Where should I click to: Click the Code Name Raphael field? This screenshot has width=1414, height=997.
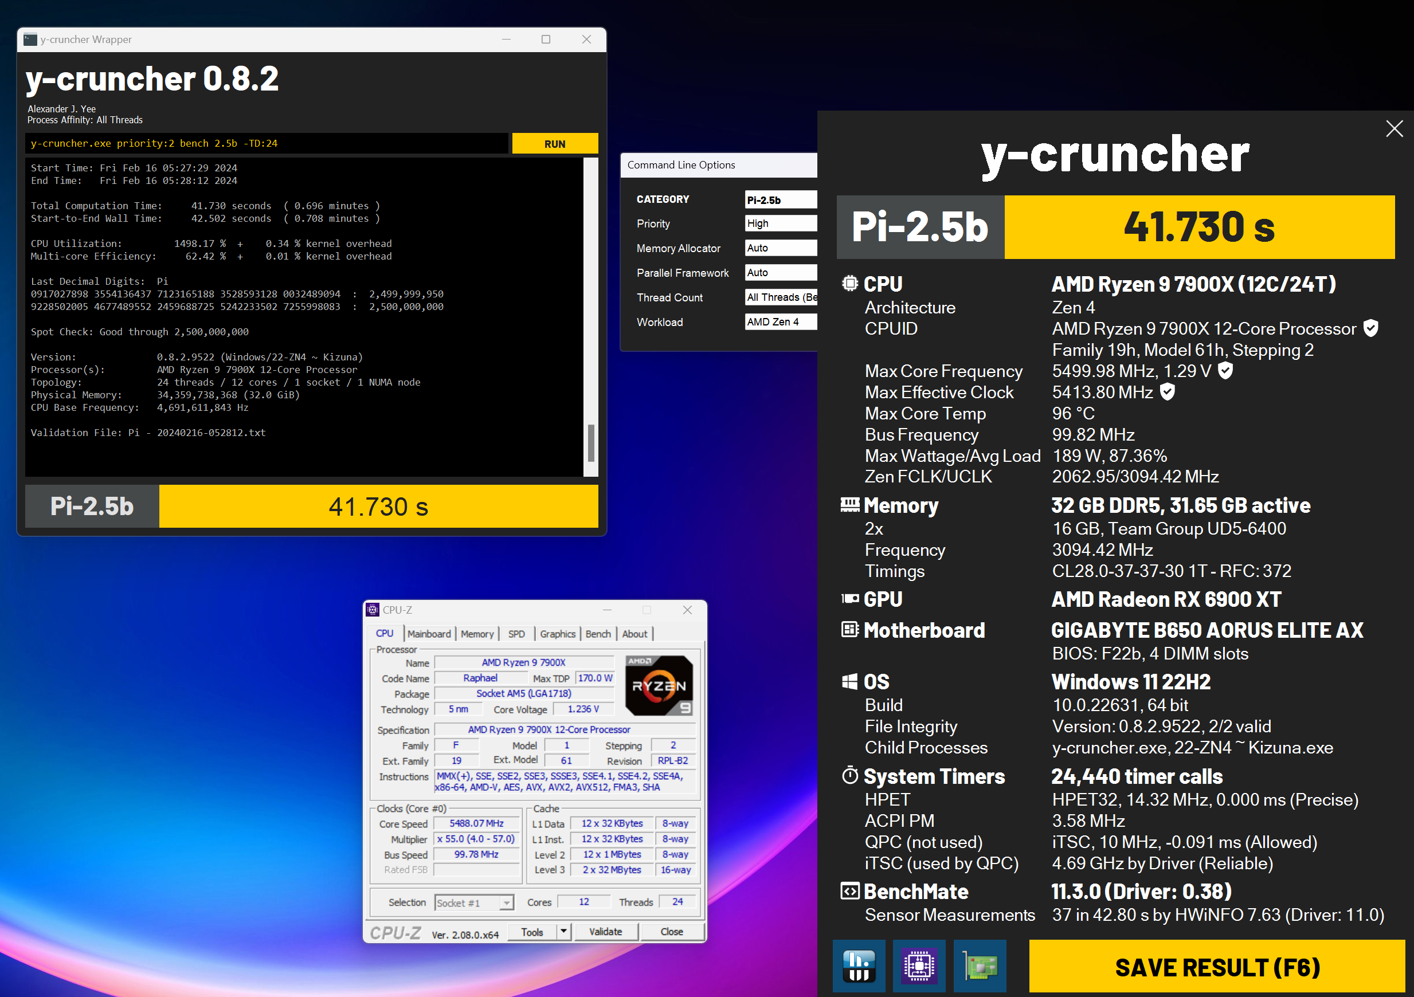pos(480,678)
